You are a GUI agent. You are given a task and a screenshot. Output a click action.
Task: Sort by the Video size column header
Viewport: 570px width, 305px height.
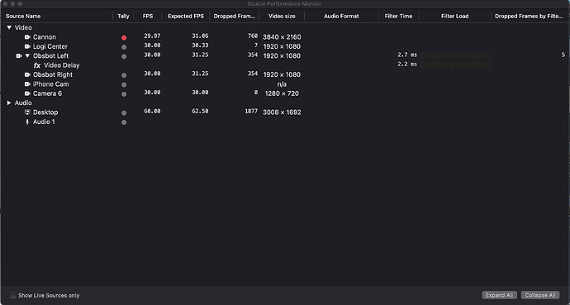pyautogui.click(x=282, y=16)
